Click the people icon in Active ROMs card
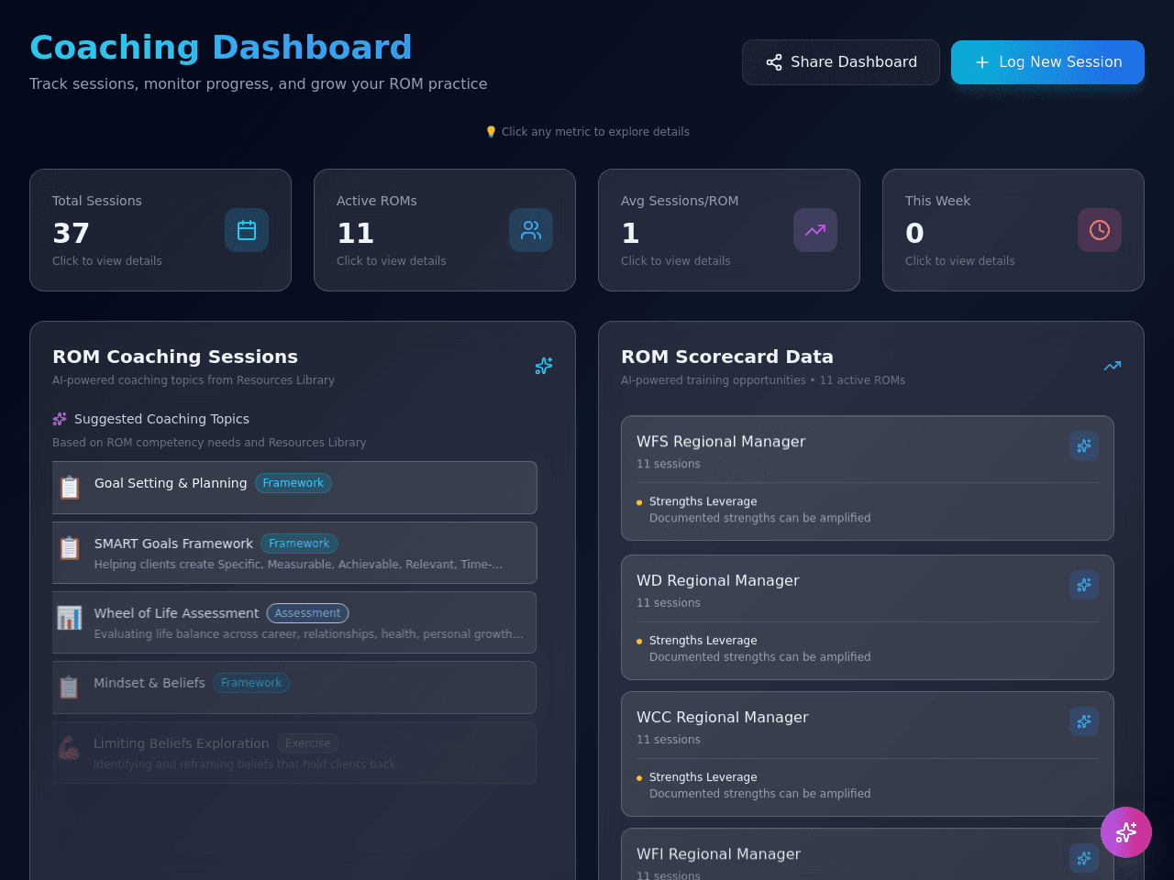1174x880 pixels. (x=531, y=230)
